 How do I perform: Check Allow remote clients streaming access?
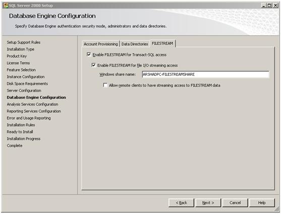click(105, 85)
